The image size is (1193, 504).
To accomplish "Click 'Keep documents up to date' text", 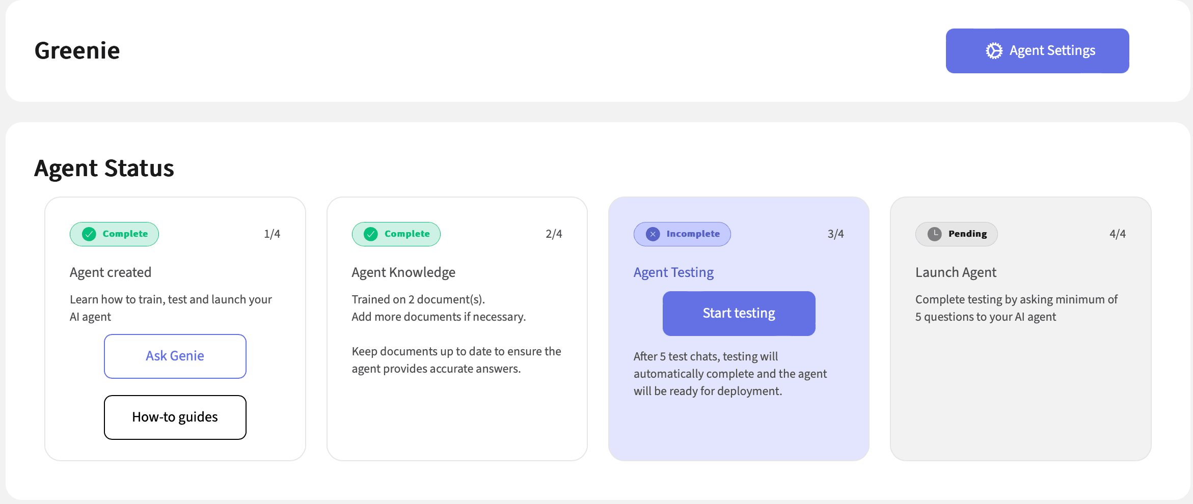I will [456, 360].
